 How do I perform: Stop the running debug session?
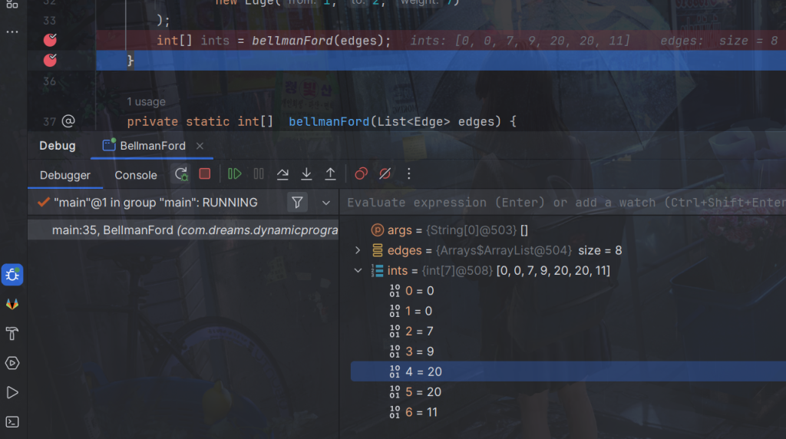pyautogui.click(x=204, y=174)
